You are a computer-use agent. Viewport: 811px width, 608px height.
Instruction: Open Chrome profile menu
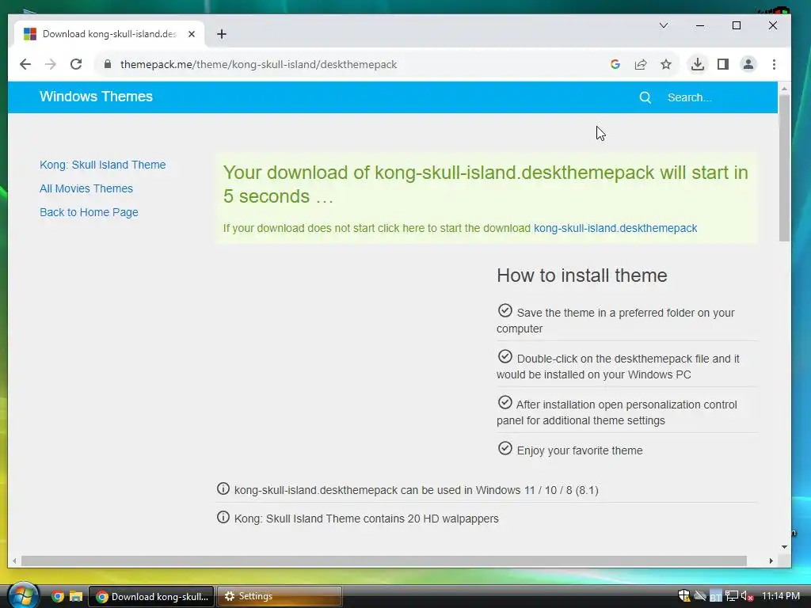click(x=748, y=64)
